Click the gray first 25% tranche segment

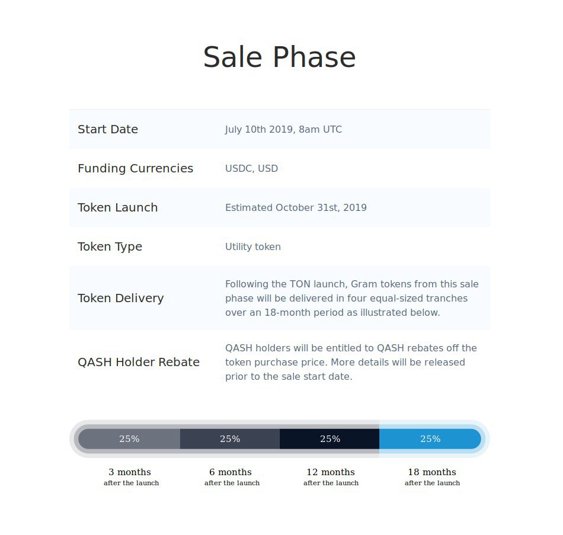click(129, 439)
